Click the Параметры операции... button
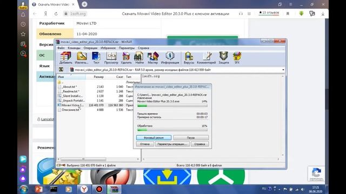 click(x=172, y=144)
